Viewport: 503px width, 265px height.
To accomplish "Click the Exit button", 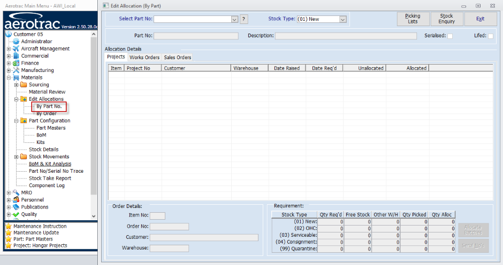I will (x=480, y=19).
